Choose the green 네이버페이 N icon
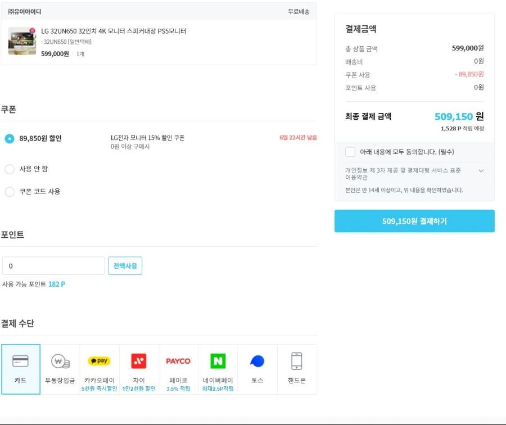 click(218, 361)
